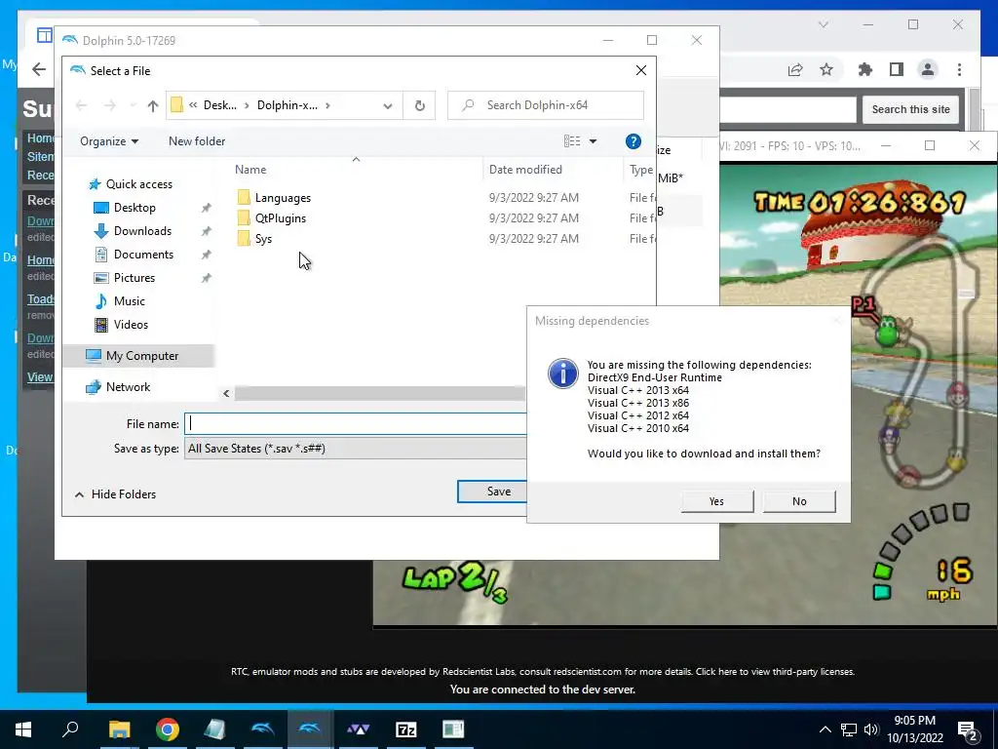Open the file dialog help button

point(633,141)
